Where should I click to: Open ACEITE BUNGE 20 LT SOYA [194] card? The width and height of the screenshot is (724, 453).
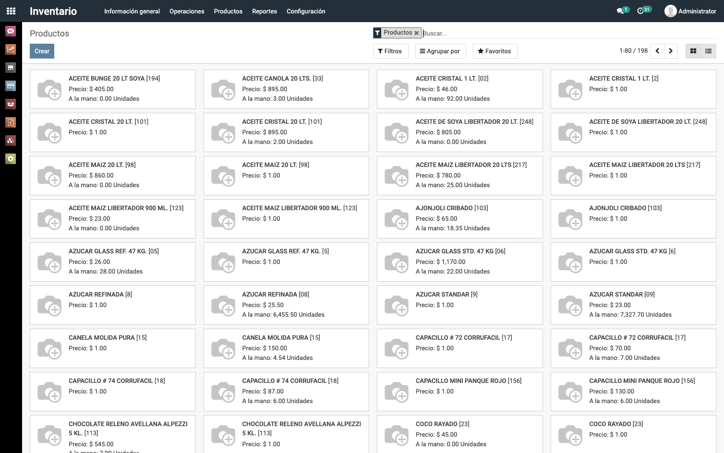coord(113,89)
